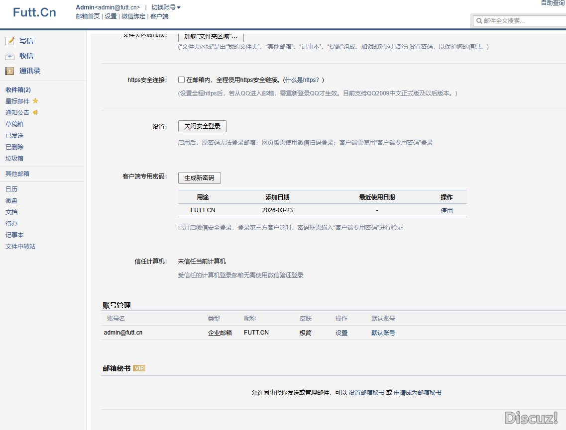Screen dimensions: 566x430
Task: Enable the full https secure connection checkbox
Action: point(182,80)
